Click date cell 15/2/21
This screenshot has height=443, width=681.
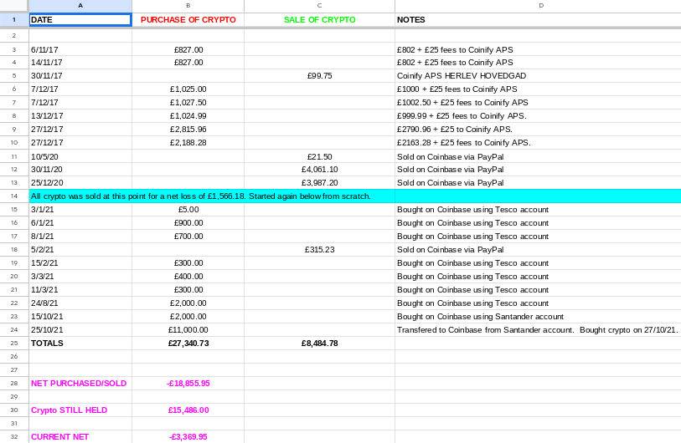click(x=80, y=262)
